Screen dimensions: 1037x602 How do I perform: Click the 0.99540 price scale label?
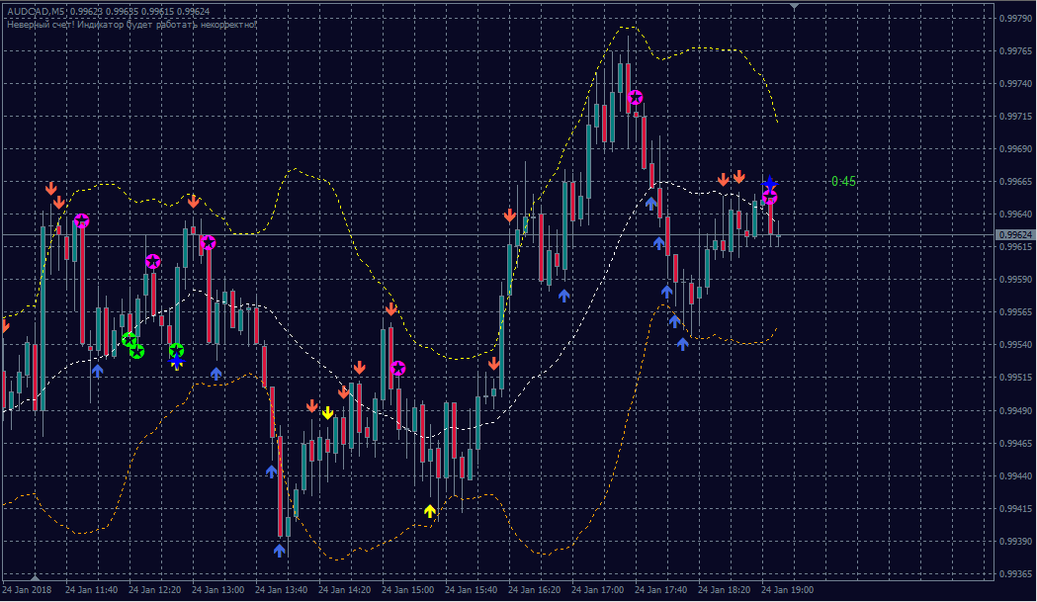pyautogui.click(x=1013, y=345)
